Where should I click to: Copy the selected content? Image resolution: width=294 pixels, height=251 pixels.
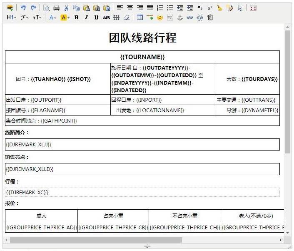click(76, 8)
